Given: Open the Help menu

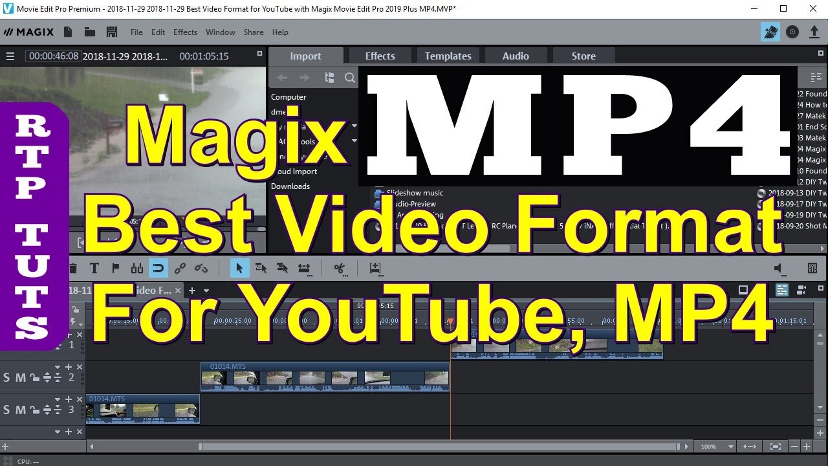Looking at the screenshot, I should tap(280, 32).
